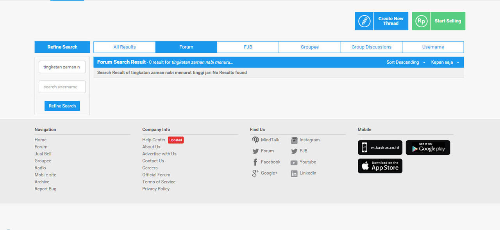Click the LinkedIn icon
Screen dimensions: 500x230
[x=294, y=174]
